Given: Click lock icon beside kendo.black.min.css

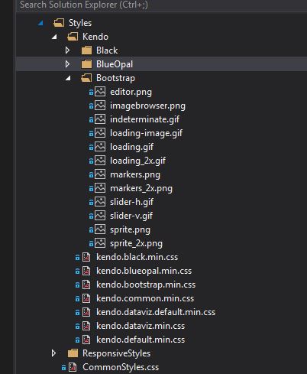Looking at the screenshot, I should point(77,258).
